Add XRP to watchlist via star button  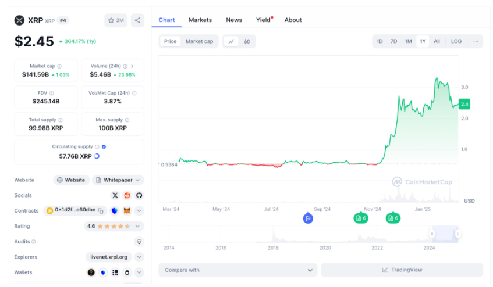[x=116, y=20]
